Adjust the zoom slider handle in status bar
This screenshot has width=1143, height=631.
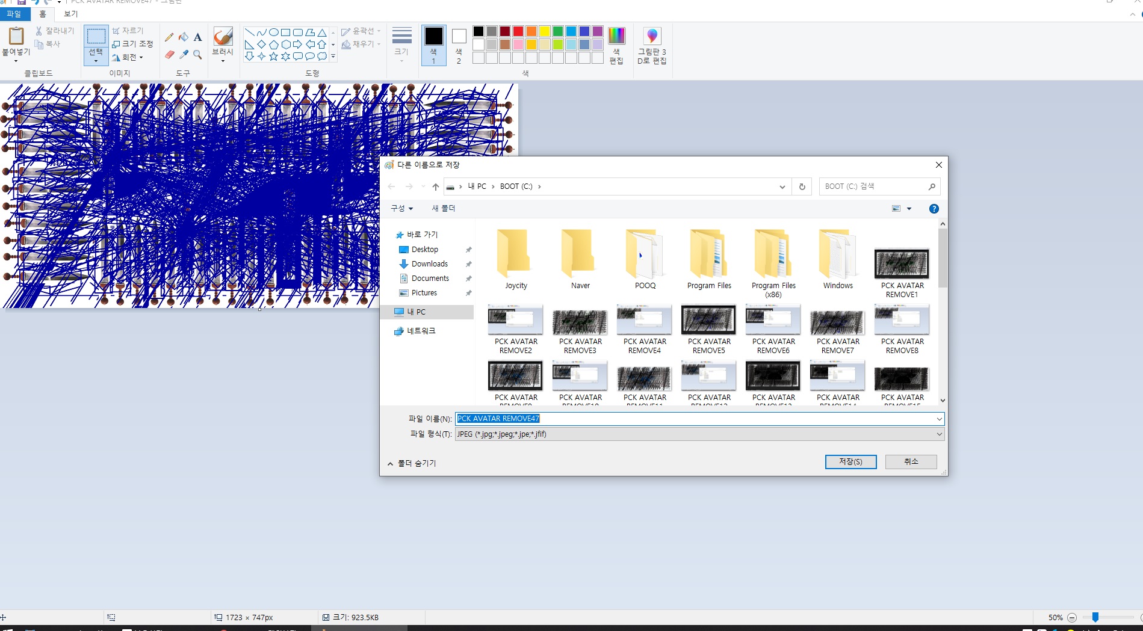pos(1095,617)
